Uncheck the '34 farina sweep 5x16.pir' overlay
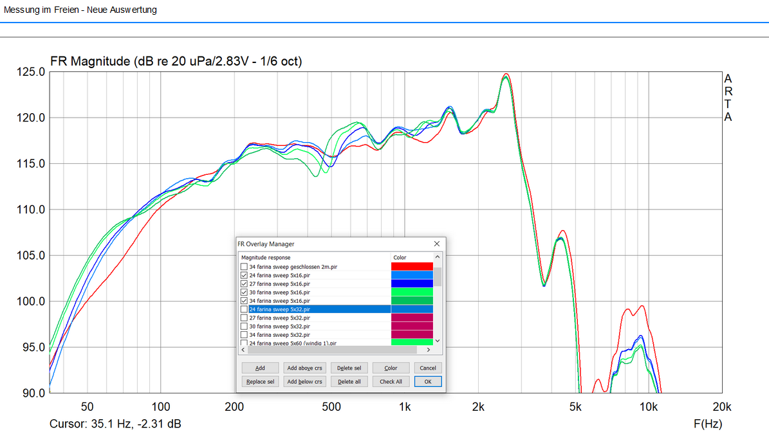The image size is (769, 432). [244, 301]
